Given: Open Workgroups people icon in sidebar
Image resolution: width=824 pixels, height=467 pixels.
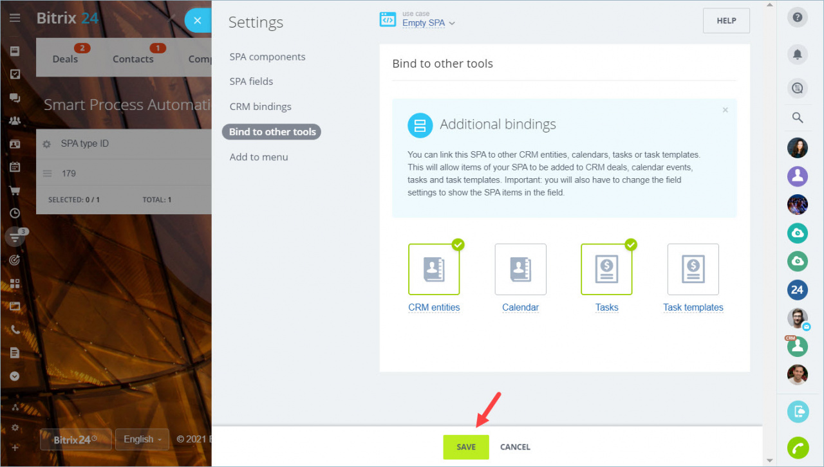Looking at the screenshot, I should click(x=15, y=121).
